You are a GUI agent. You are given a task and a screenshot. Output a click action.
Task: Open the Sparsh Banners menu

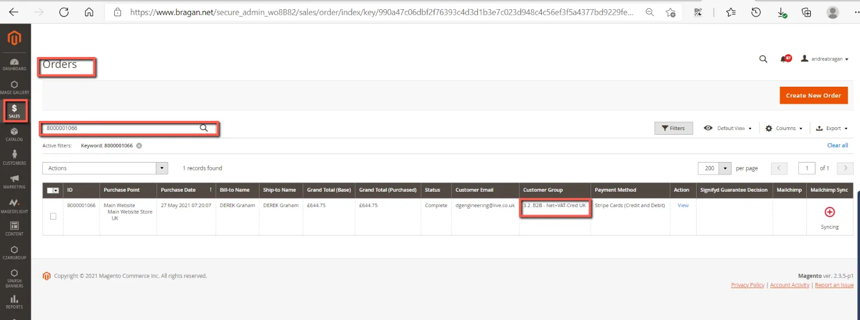[x=14, y=278]
